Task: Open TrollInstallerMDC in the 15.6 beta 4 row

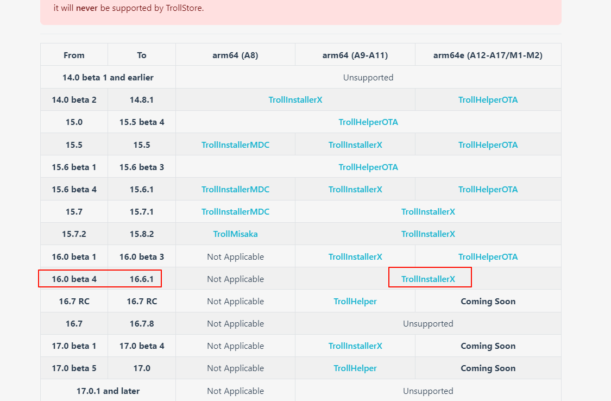Action: coord(235,190)
